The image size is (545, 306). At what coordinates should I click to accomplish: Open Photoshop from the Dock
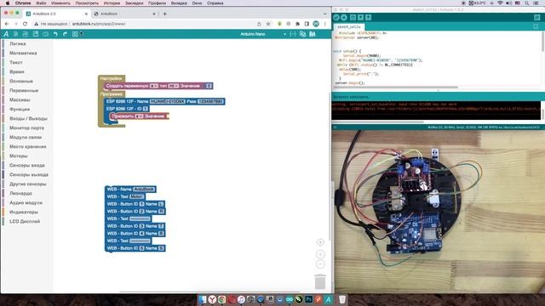point(308,299)
